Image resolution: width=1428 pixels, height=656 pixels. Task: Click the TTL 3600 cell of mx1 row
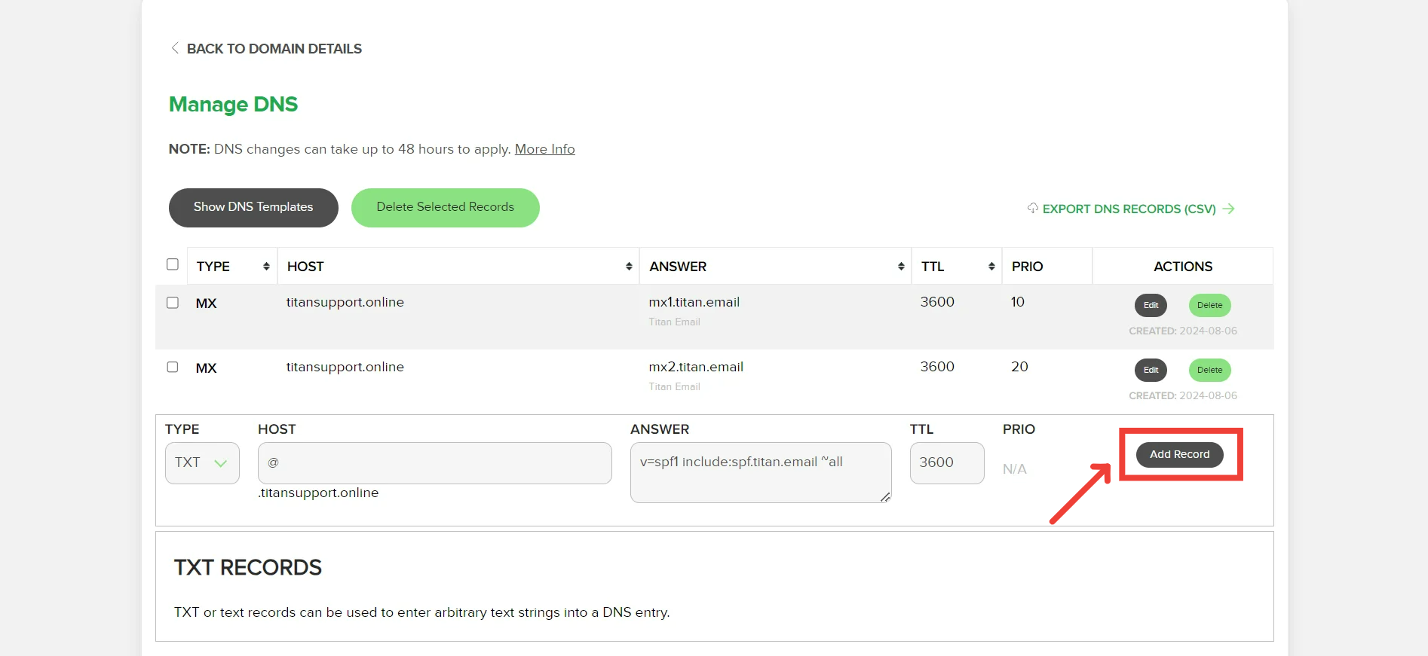click(x=937, y=302)
